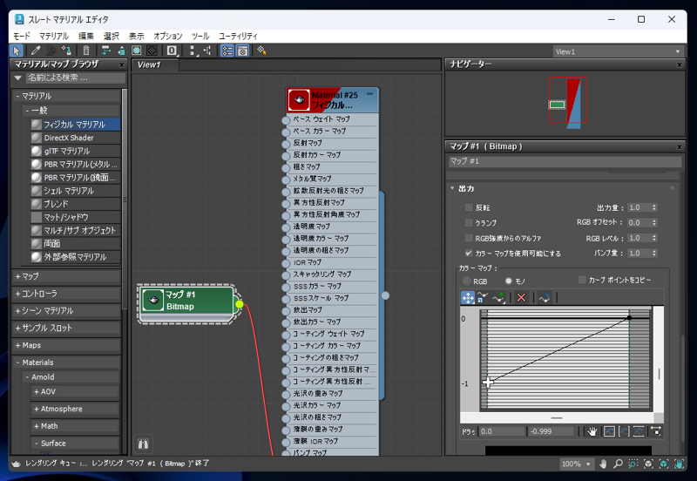The image size is (697, 481).
Task: Click the 名前による検索 search field
Action: click(76, 78)
